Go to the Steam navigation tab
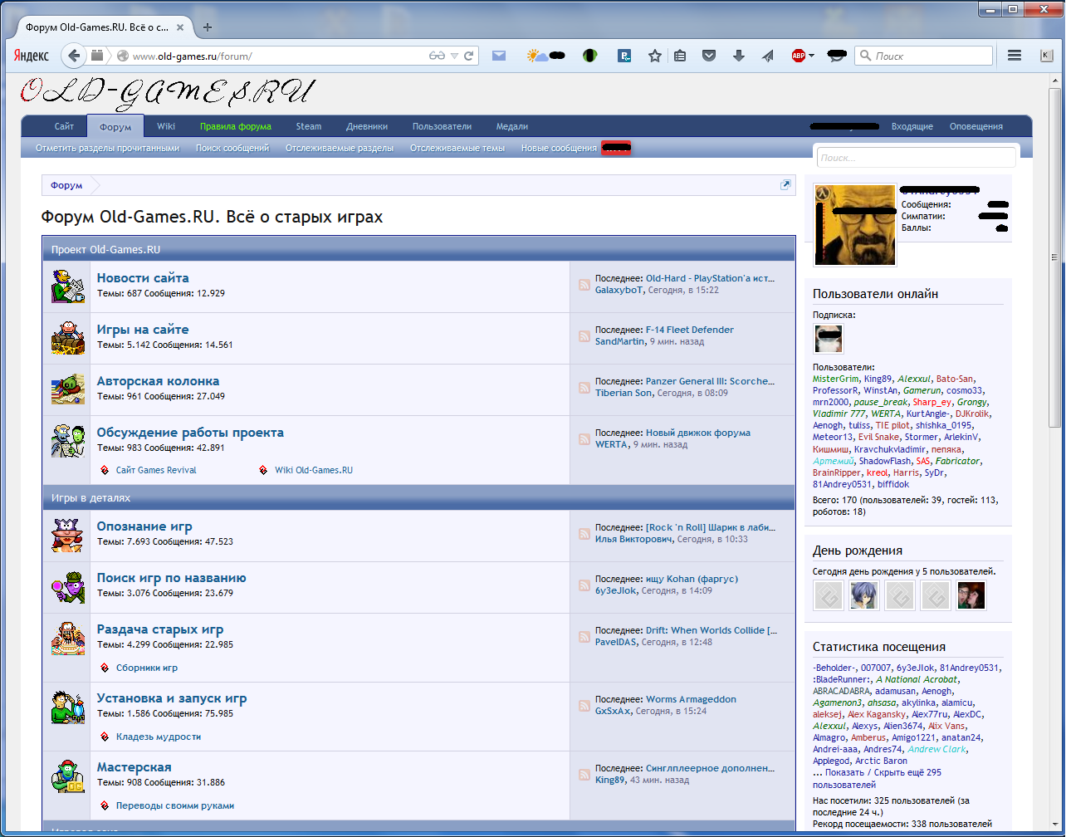1066x837 pixels. click(309, 126)
